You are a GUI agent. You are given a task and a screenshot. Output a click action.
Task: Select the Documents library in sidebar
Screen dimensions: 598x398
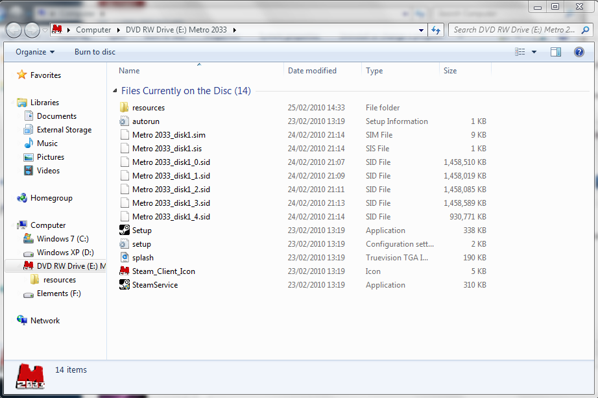56,116
